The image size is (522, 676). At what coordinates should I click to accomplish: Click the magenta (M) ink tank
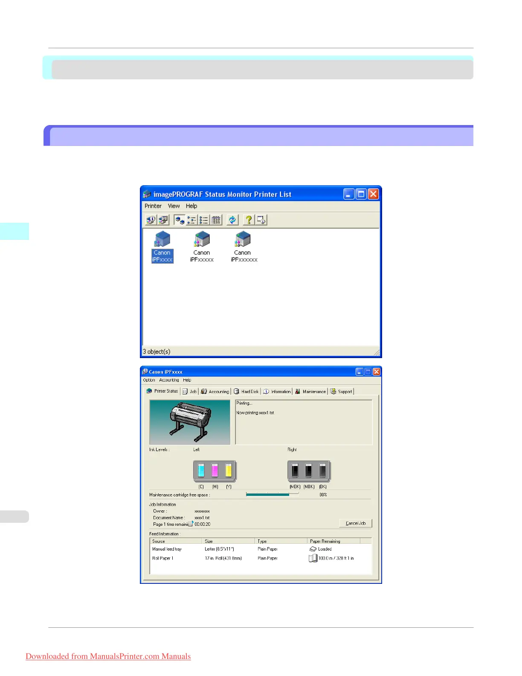pos(215,470)
